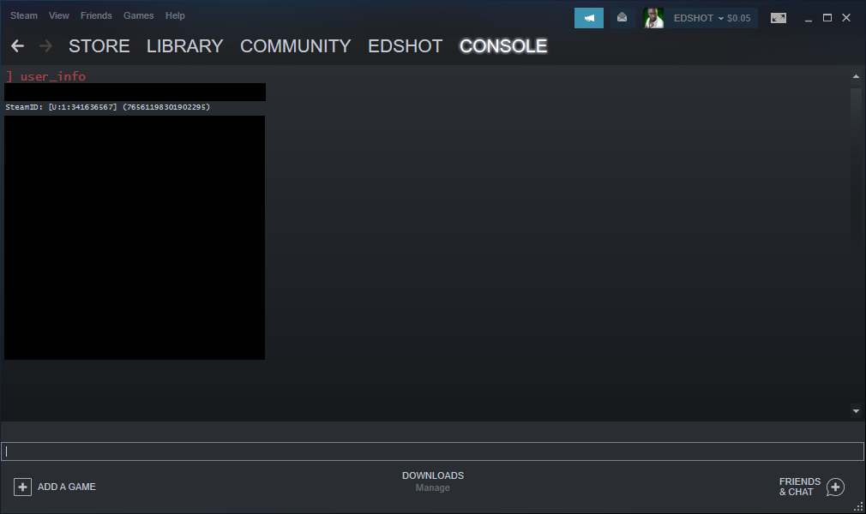866x514 pixels.
Task: Go to the LIBRARY tab
Action: (x=184, y=45)
